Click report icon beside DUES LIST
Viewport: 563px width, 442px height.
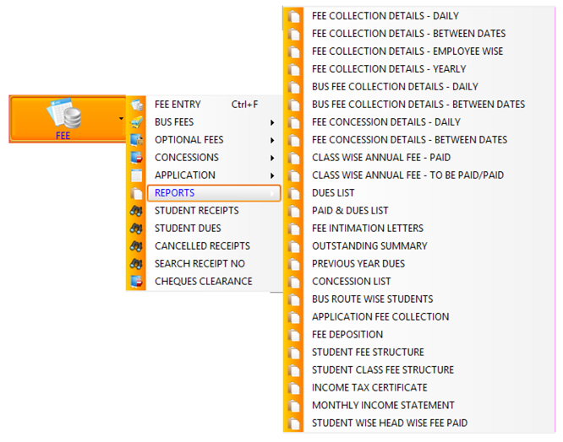point(293,193)
